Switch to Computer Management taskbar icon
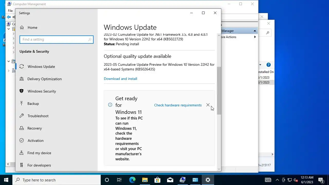 click(182, 180)
